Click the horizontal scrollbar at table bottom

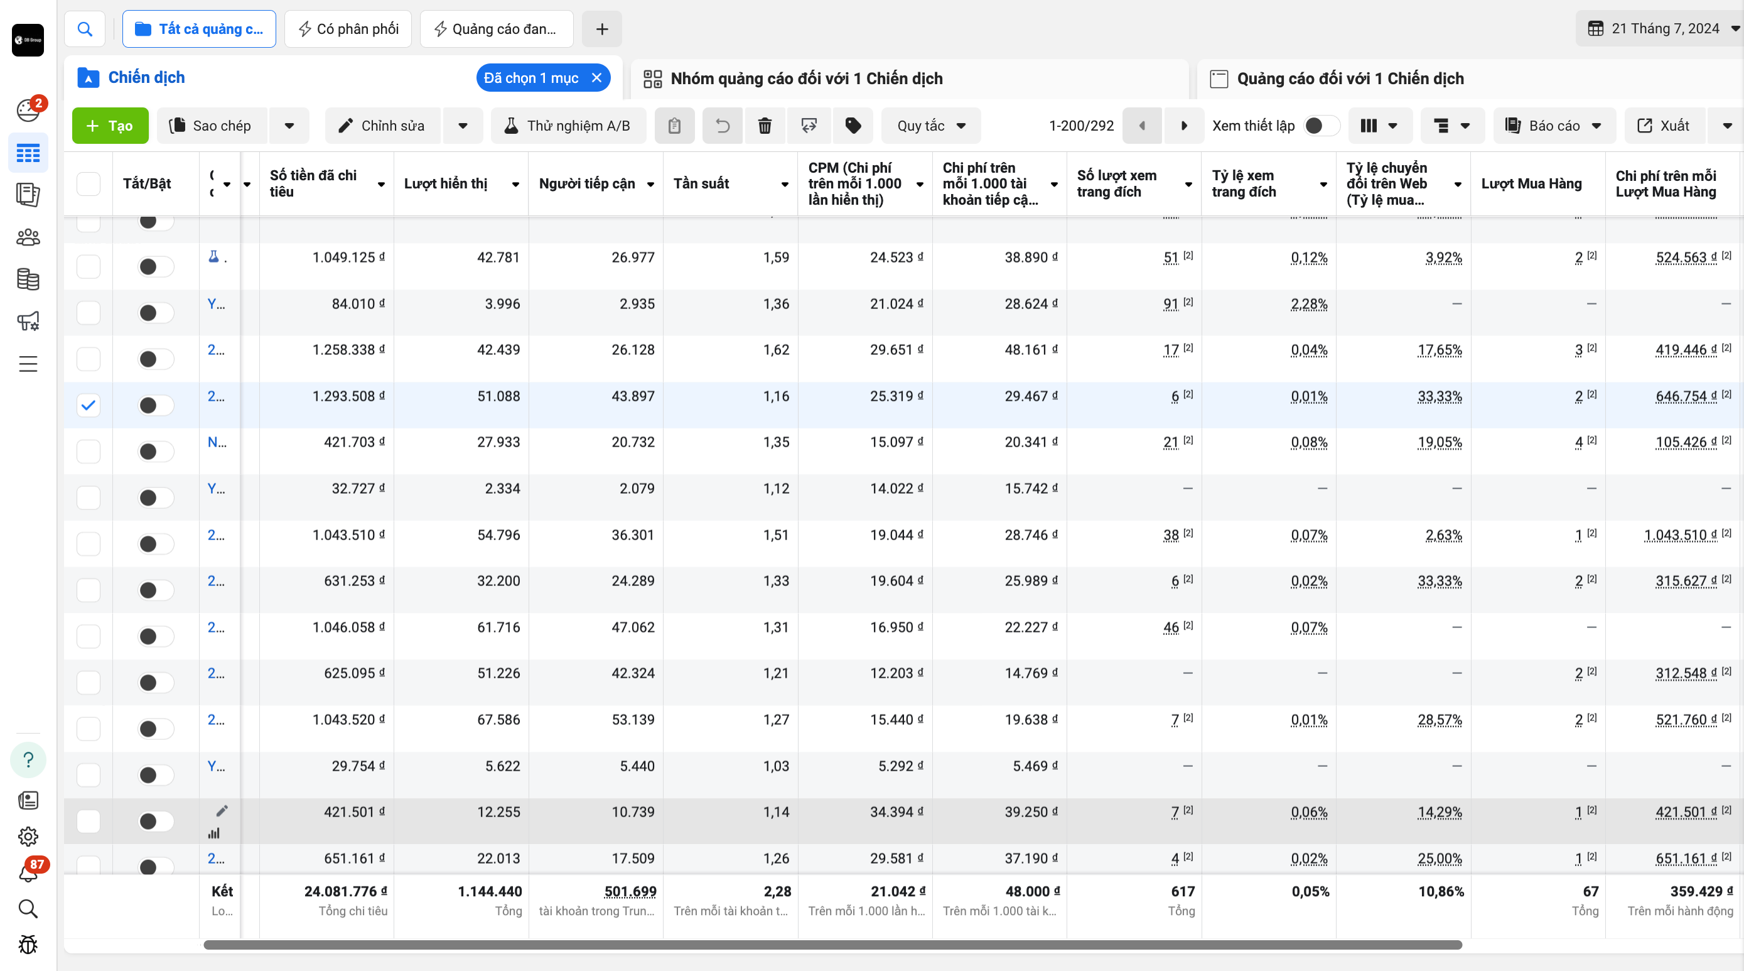point(832,945)
